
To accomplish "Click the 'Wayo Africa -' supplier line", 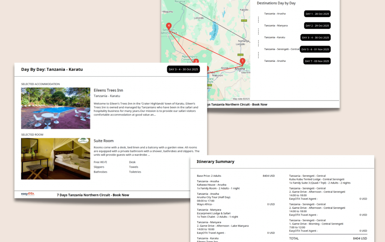I will pyautogui.click(x=205, y=204).
